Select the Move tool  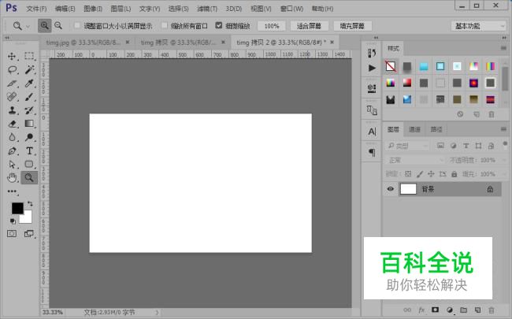(12, 56)
